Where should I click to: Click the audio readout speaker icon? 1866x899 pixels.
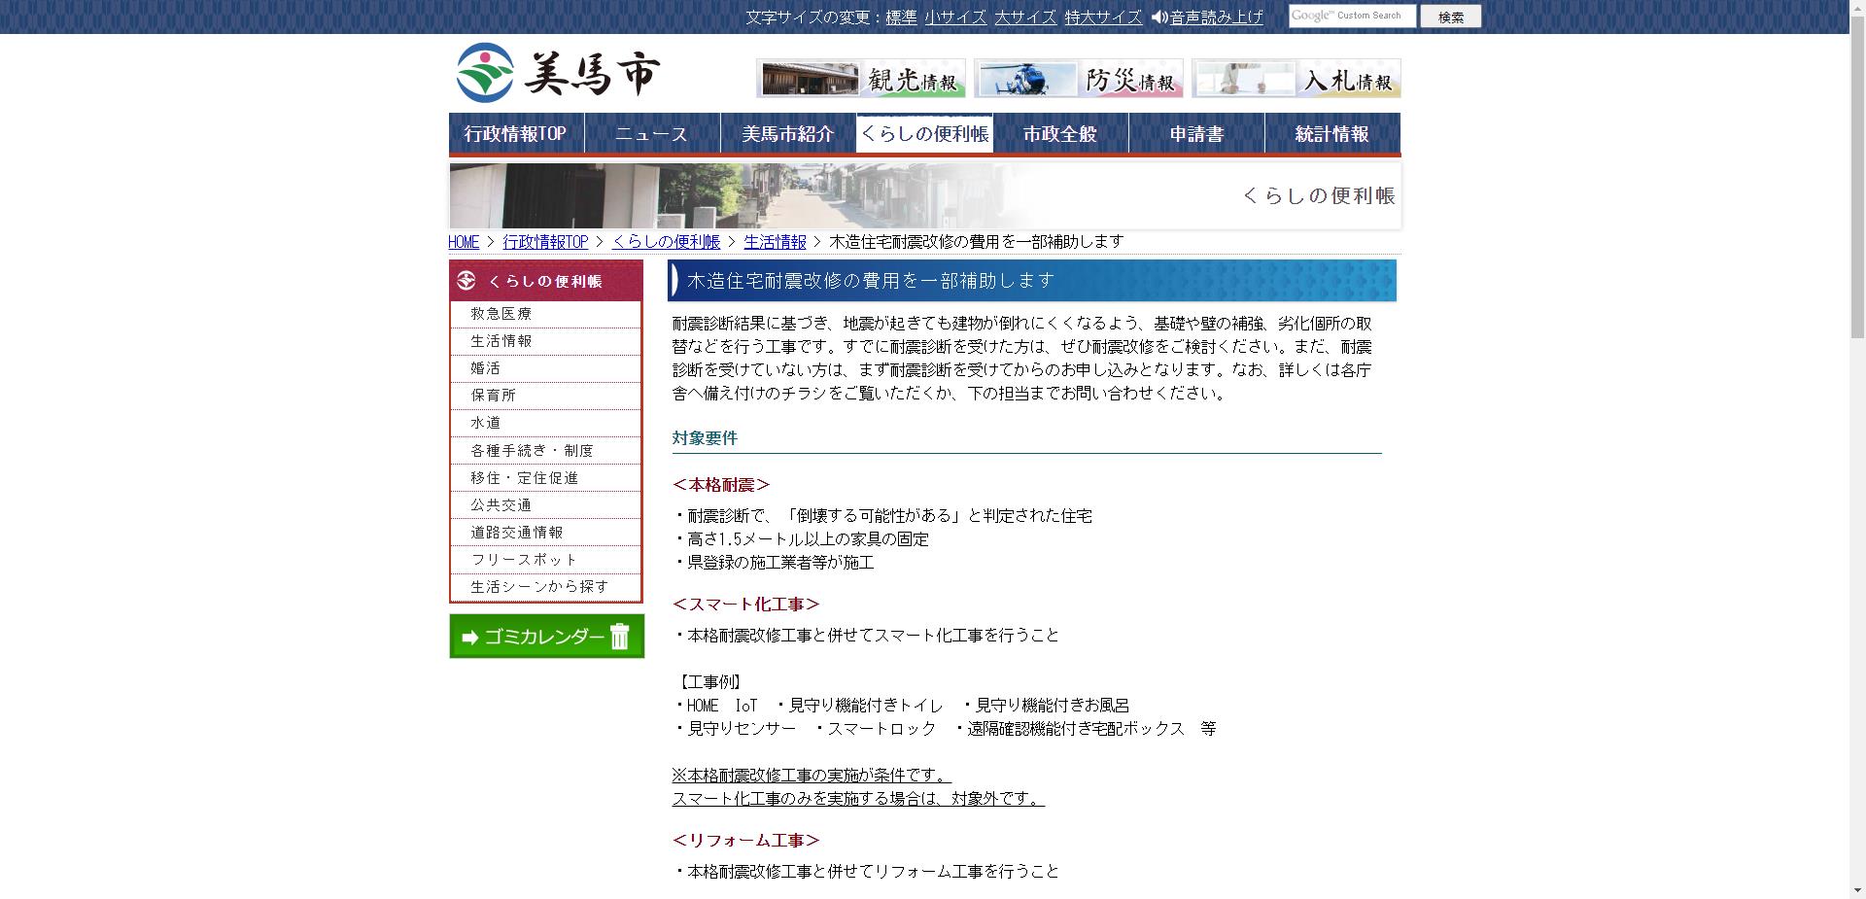pyautogui.click(x=1158, y=16)
